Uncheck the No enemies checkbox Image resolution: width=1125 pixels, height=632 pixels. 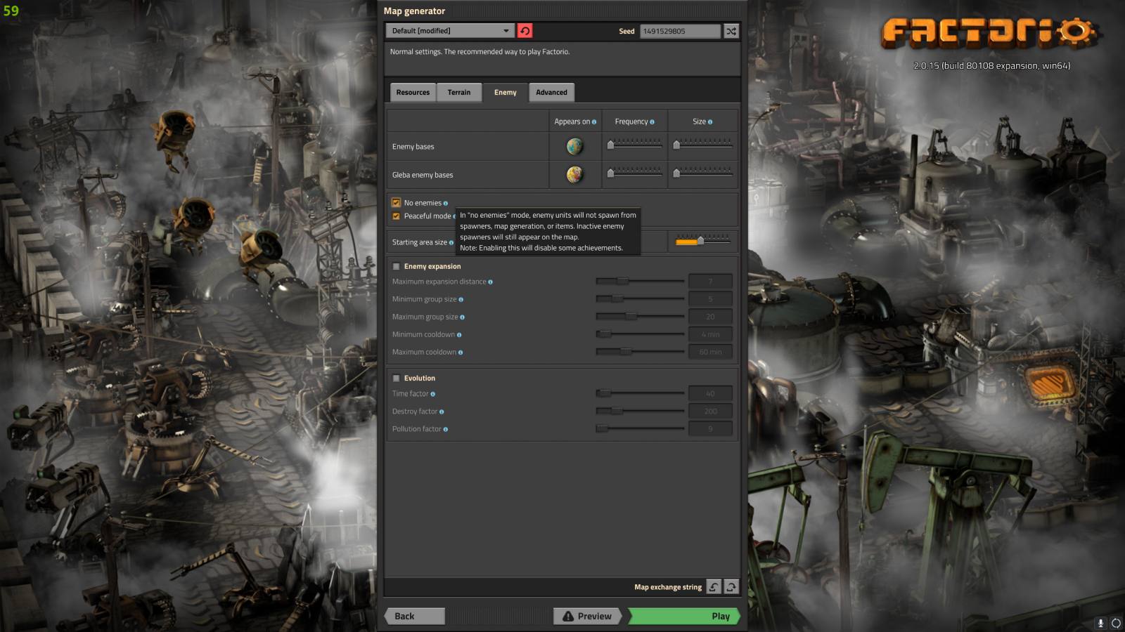(396, 203)
